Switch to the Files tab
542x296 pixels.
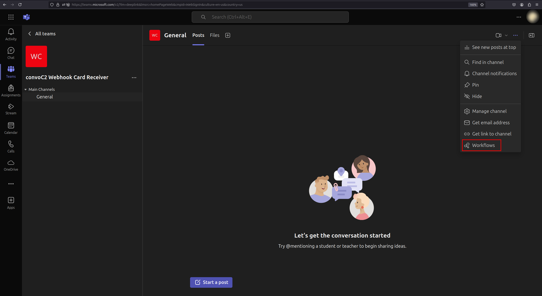(x=214, y=35)
